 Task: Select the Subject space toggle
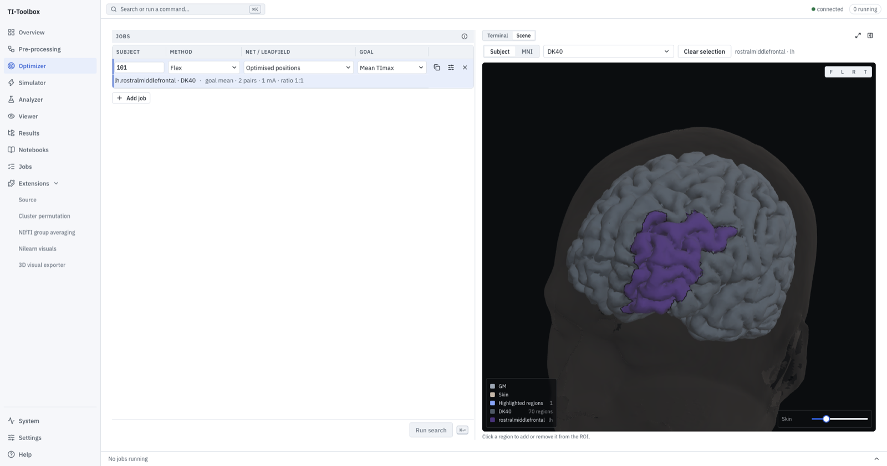pos(499,51)
